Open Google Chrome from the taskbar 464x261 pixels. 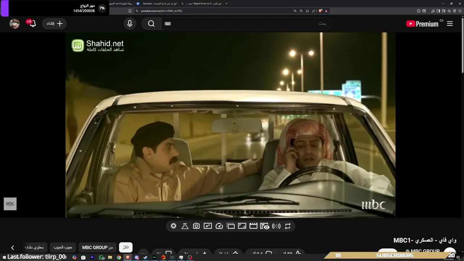click(119, 257)
